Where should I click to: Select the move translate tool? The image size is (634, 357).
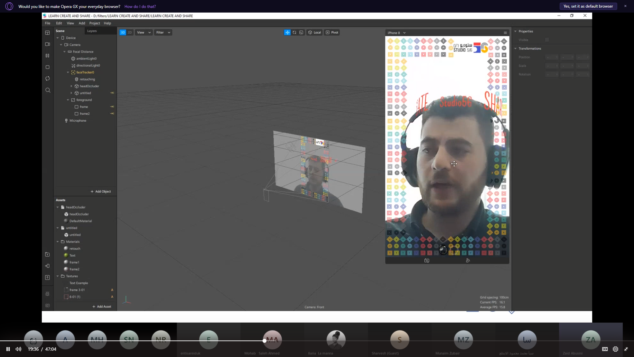287,32
